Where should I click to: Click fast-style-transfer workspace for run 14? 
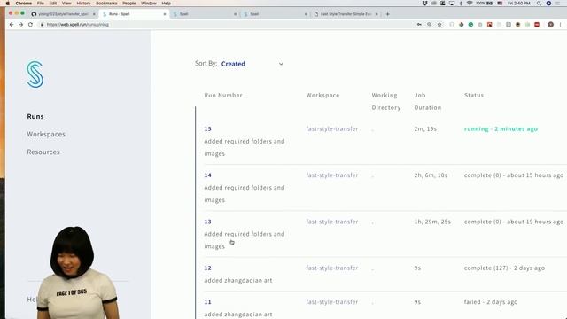[x=332, y=175]
